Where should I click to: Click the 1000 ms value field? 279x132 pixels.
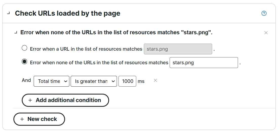(x=127, y=81)
